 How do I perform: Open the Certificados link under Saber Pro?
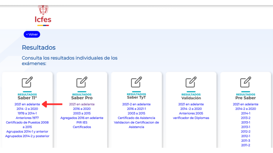click(x=82, y=127)
